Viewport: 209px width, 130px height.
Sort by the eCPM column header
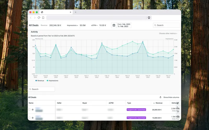[111, 103]
